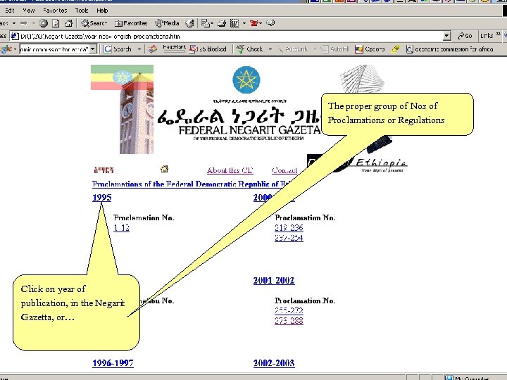The width and height of the screenshot is (507, 380).
Task: Open the Check button dropdown arrow
Action: click(270, 49)
